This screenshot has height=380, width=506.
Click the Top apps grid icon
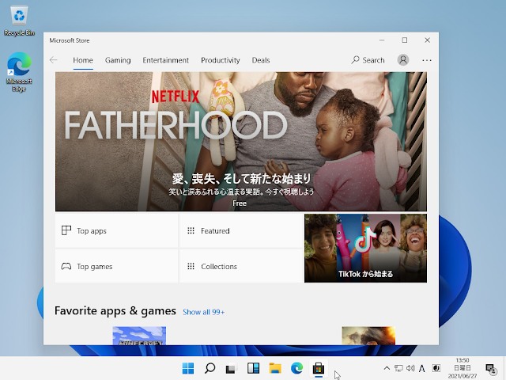[x=66, y=230]
